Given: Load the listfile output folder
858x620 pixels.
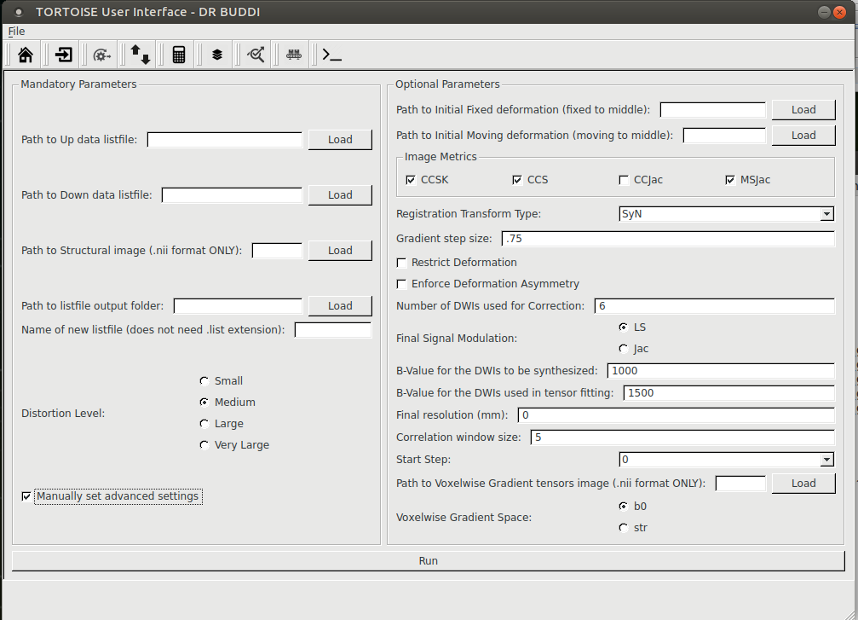Looking at the screenshot, I should [340, 305].
